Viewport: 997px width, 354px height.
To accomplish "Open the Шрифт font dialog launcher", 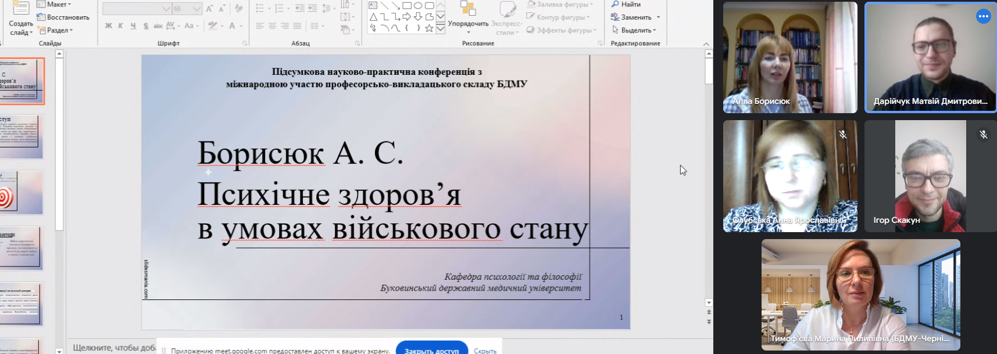I will click(245, 44).
